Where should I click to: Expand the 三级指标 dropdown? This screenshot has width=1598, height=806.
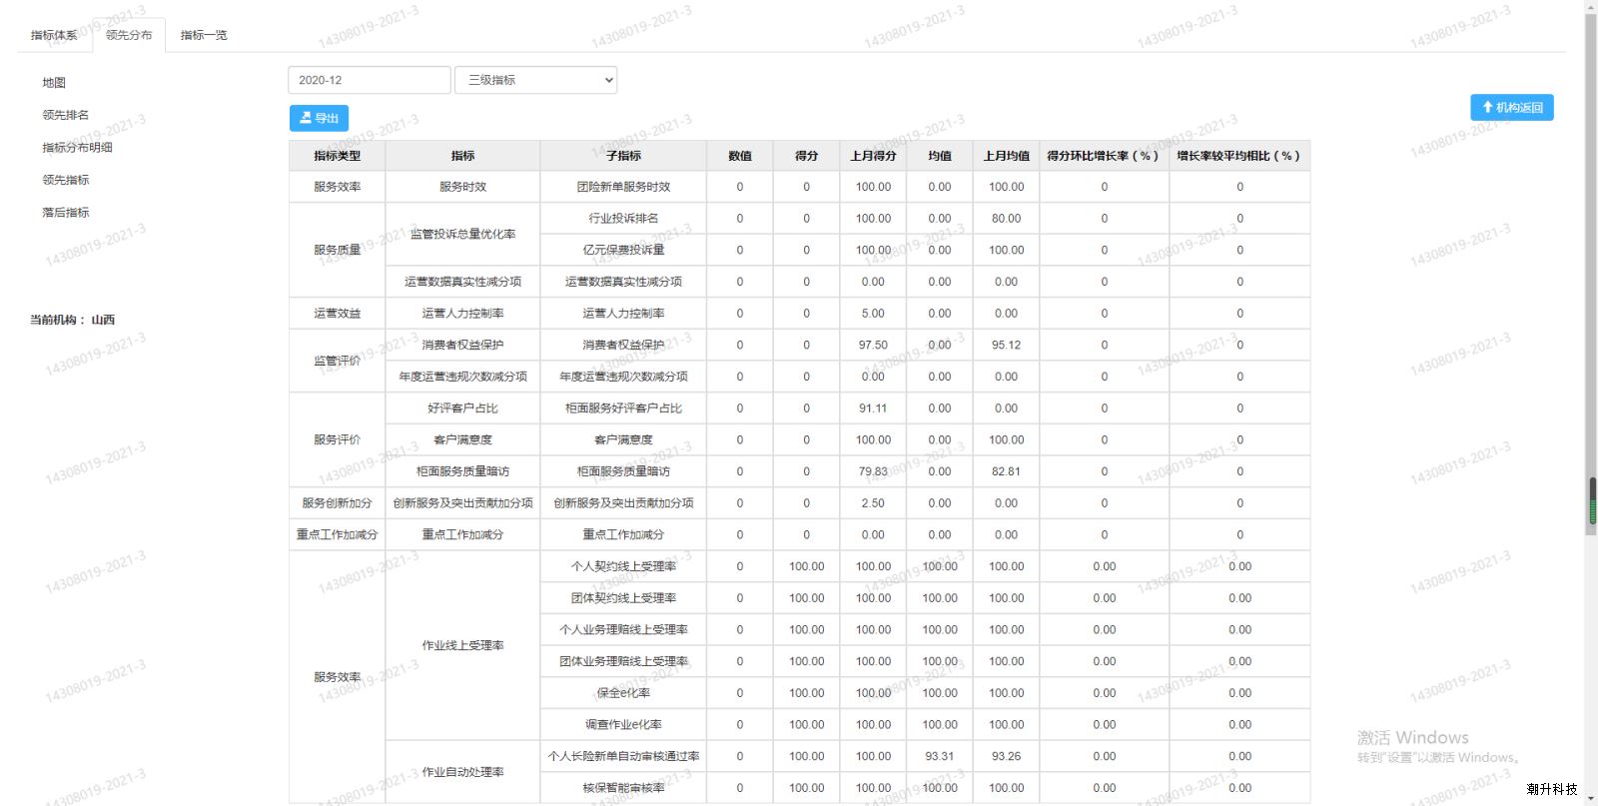coord(535,80)
